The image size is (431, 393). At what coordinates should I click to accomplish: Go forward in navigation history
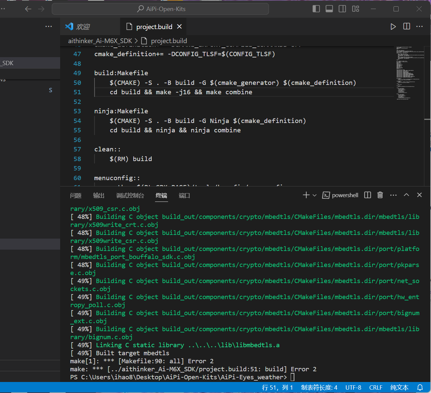click(41, 9)
